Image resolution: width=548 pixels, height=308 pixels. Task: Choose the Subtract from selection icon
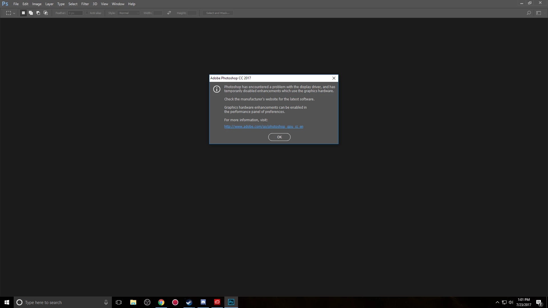point(38,13)
